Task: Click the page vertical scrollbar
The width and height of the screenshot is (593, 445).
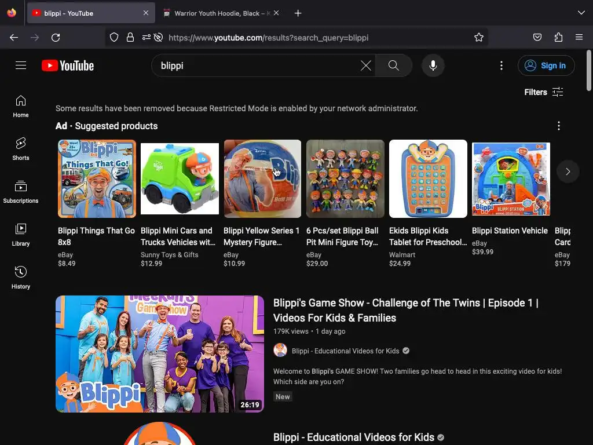Action: click(589, 71)
